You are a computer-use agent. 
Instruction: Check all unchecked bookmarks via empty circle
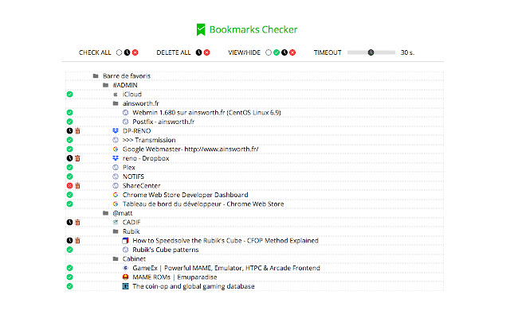coord(119,52)
